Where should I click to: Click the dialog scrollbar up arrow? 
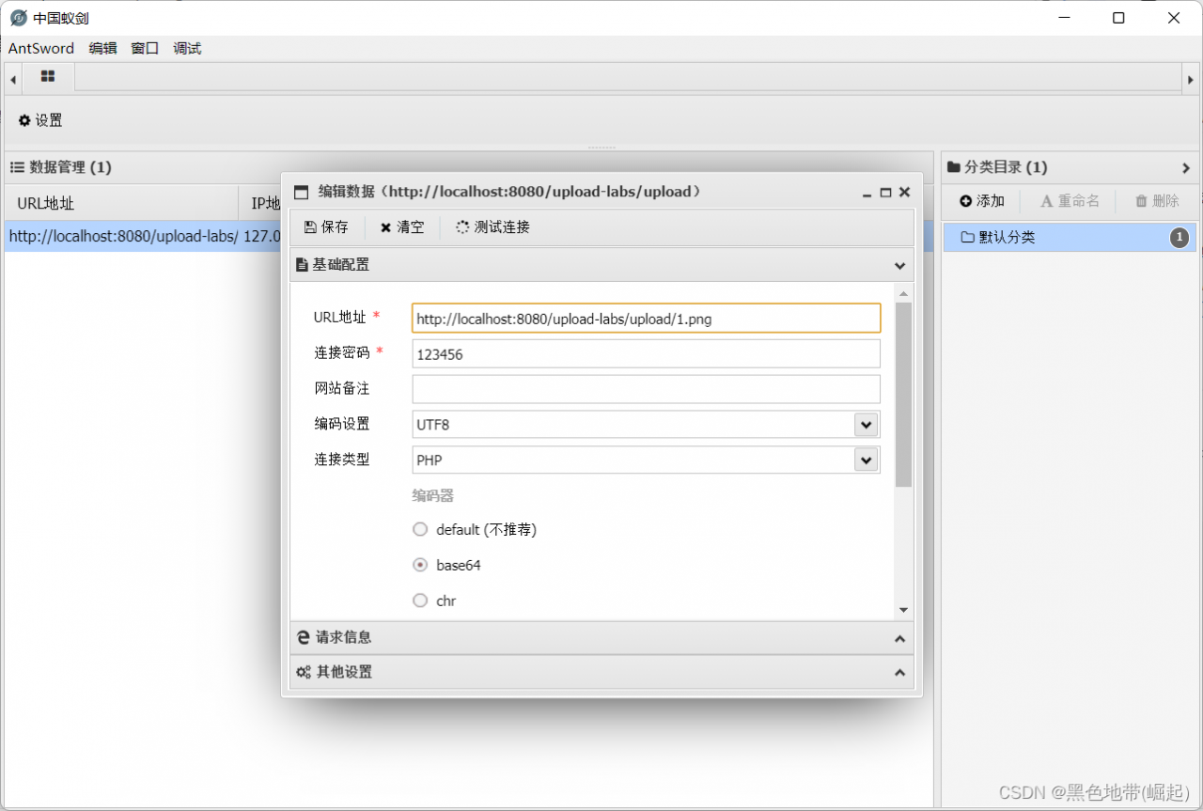coord(903,292)
